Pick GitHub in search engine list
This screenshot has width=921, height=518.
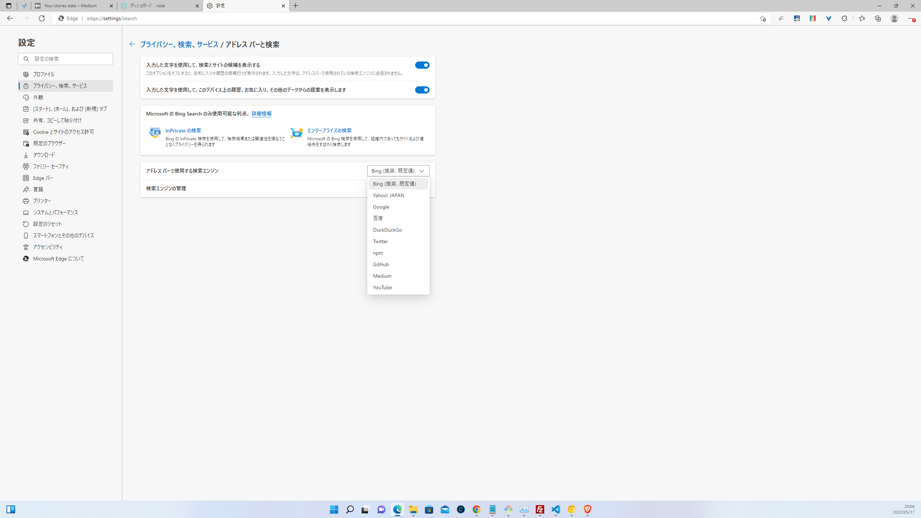coord(398,264)
